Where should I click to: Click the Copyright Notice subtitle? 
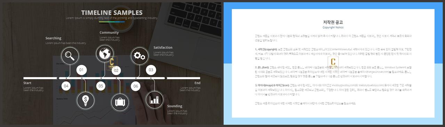click(x=333, y=27)
